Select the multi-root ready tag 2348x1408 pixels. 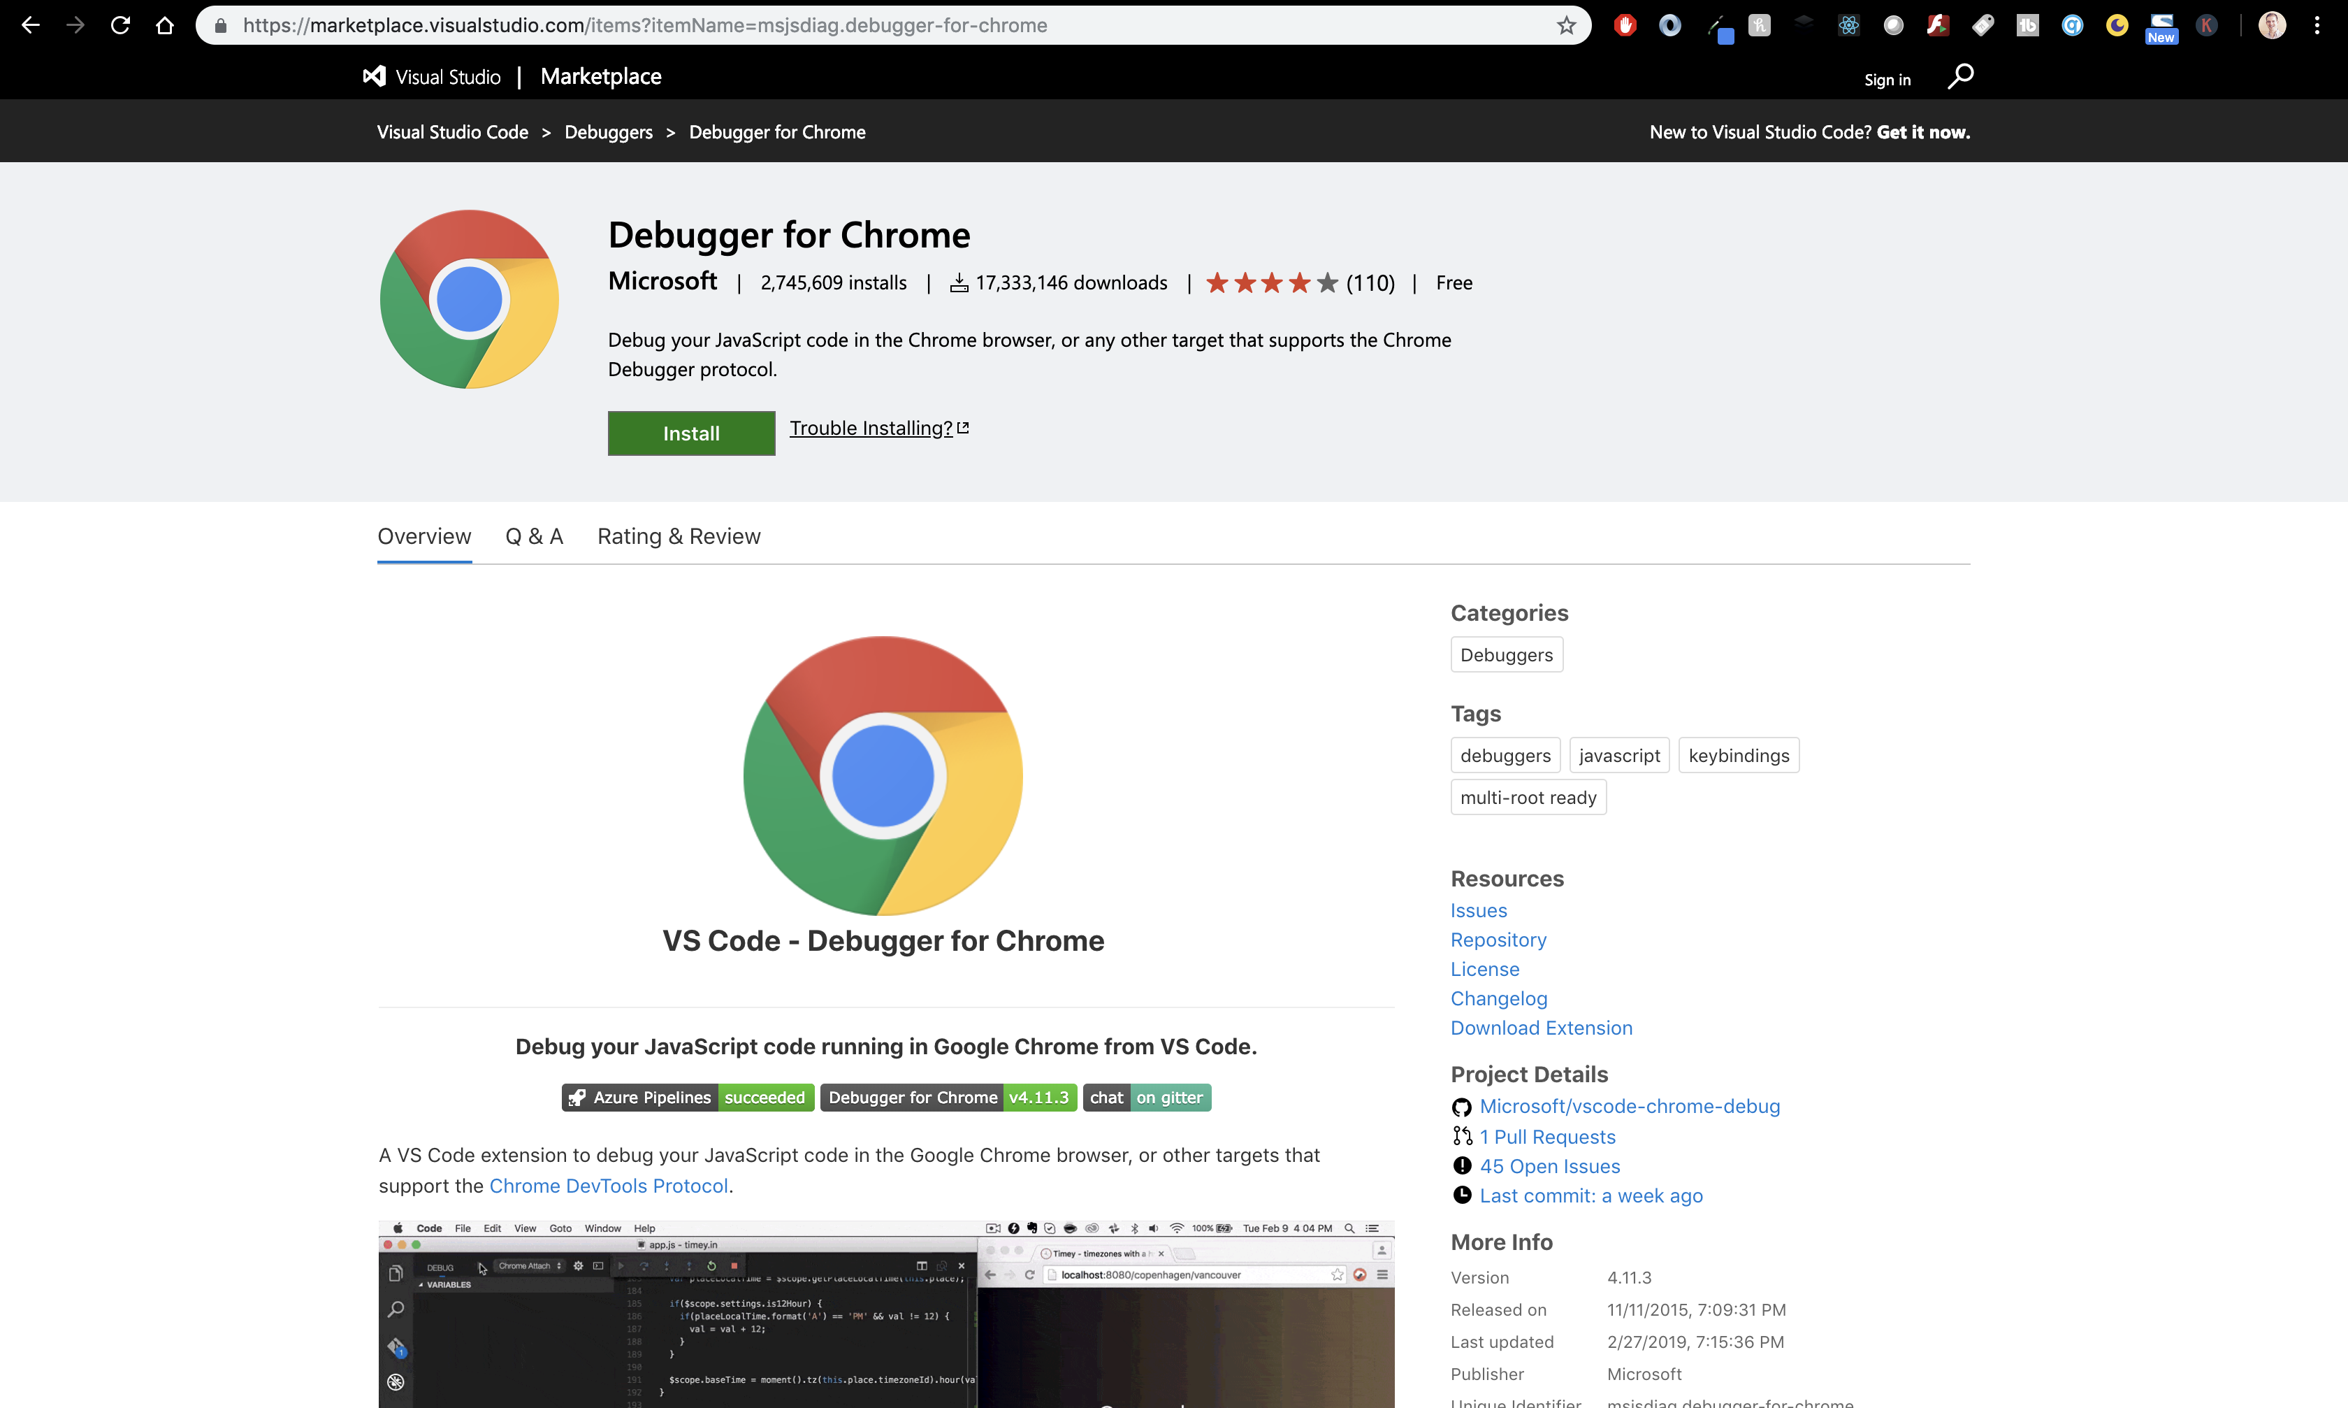(x=1529, y=798)
